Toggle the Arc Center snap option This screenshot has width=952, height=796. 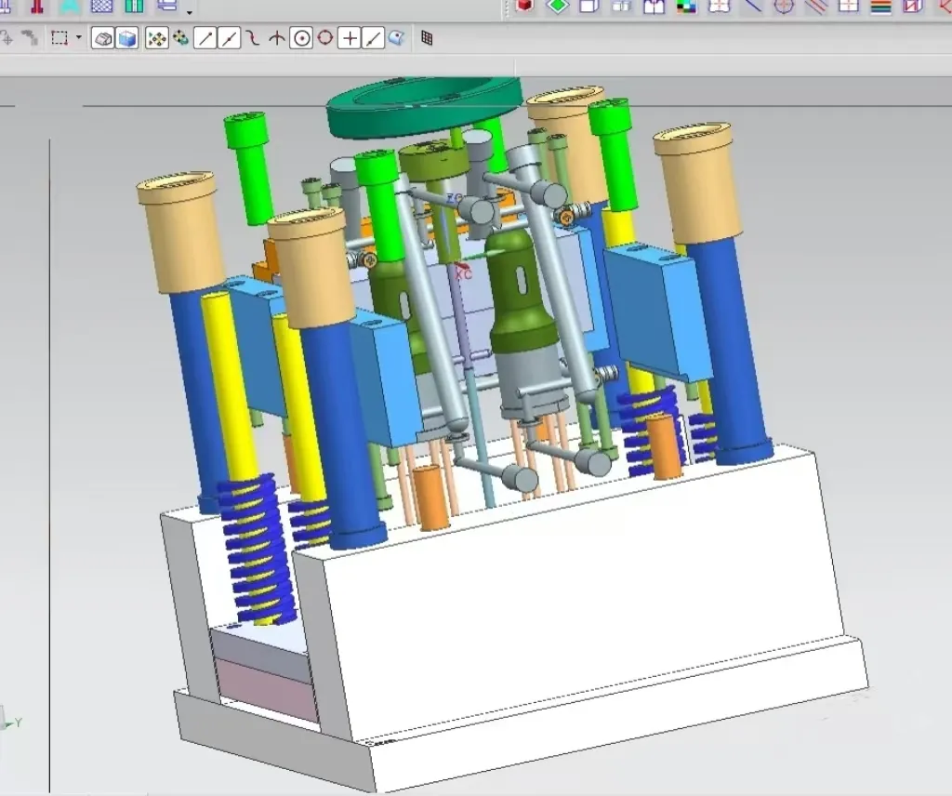pyautogui.click(x=301, y=38)
